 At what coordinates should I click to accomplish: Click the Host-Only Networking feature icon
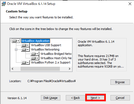pos(35,58)
